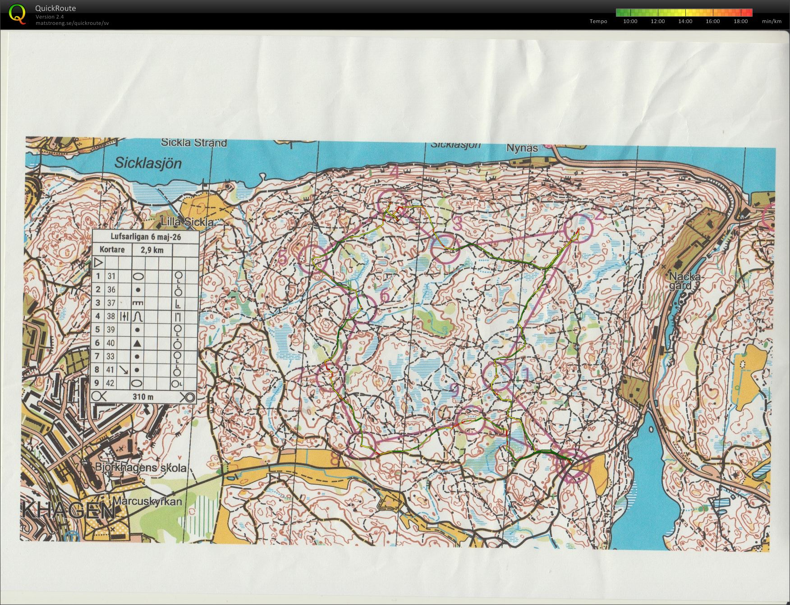The image size is (790, 605).
Task: Click the start triangle symbol in control table
Action: click(x=99, y=263)
